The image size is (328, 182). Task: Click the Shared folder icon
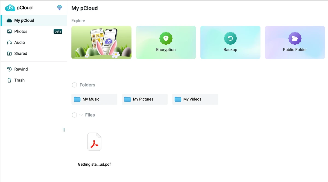[x=9, y=54]
